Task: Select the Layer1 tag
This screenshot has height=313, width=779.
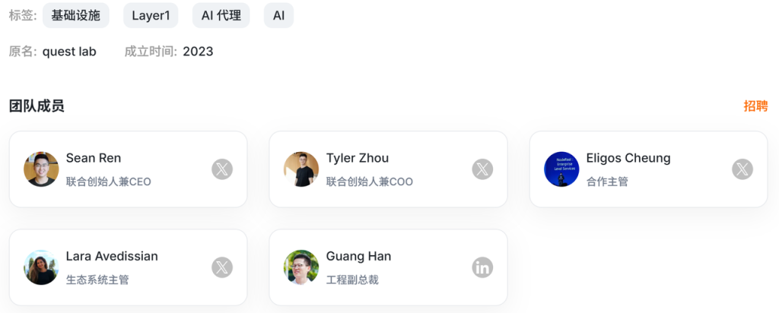Action: pyautogui.click(x=151, y=15)
